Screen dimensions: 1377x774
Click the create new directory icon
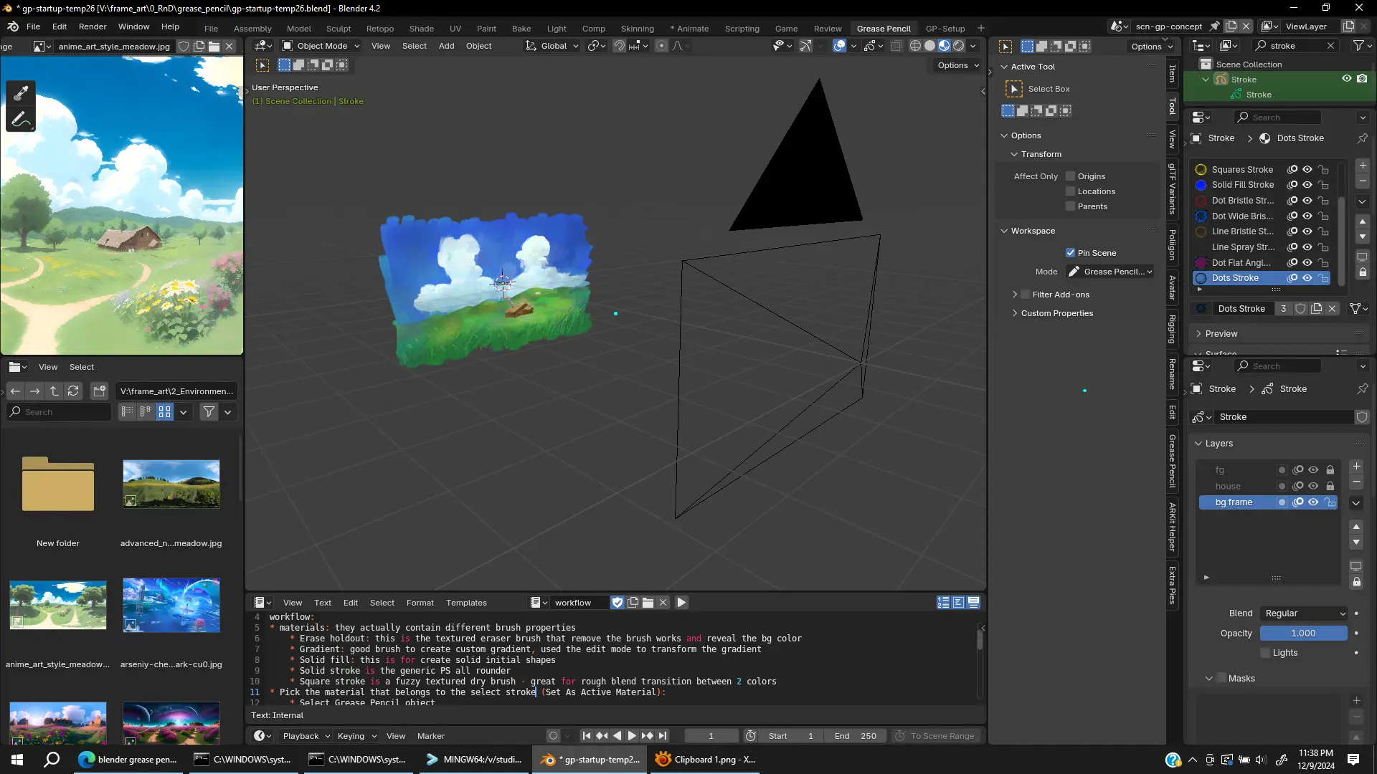pyautogui.click(x=99, y=391)
